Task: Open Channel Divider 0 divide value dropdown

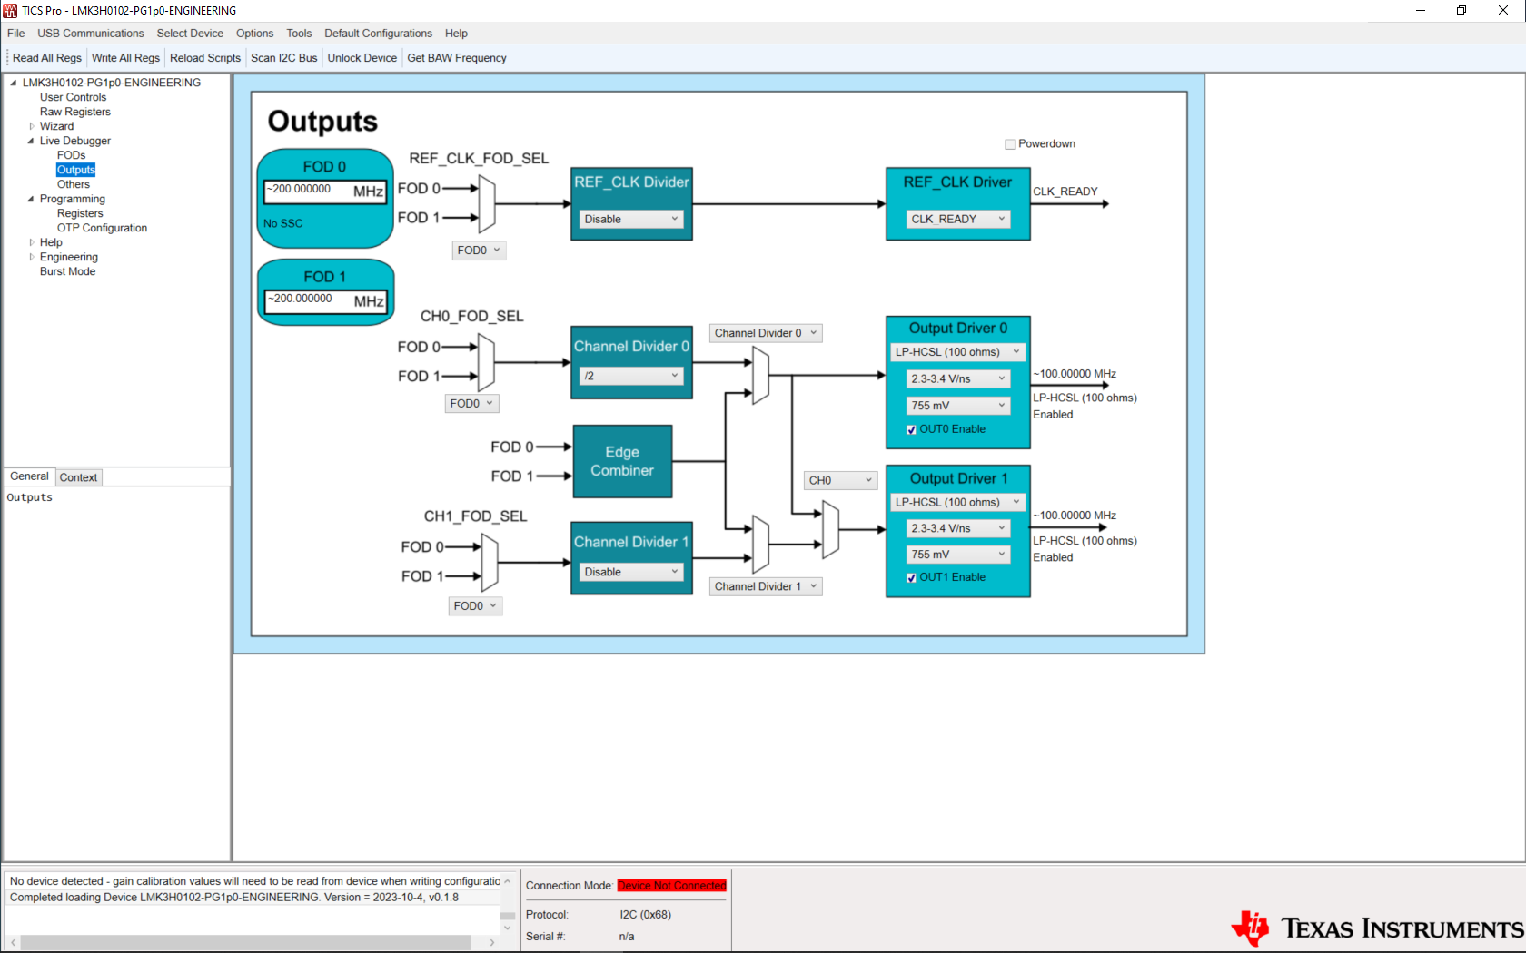Action: (631, 376)
